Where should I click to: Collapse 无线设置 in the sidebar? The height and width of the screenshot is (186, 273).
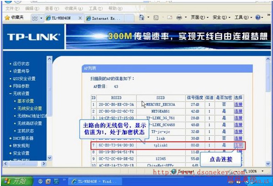point(21,94)
